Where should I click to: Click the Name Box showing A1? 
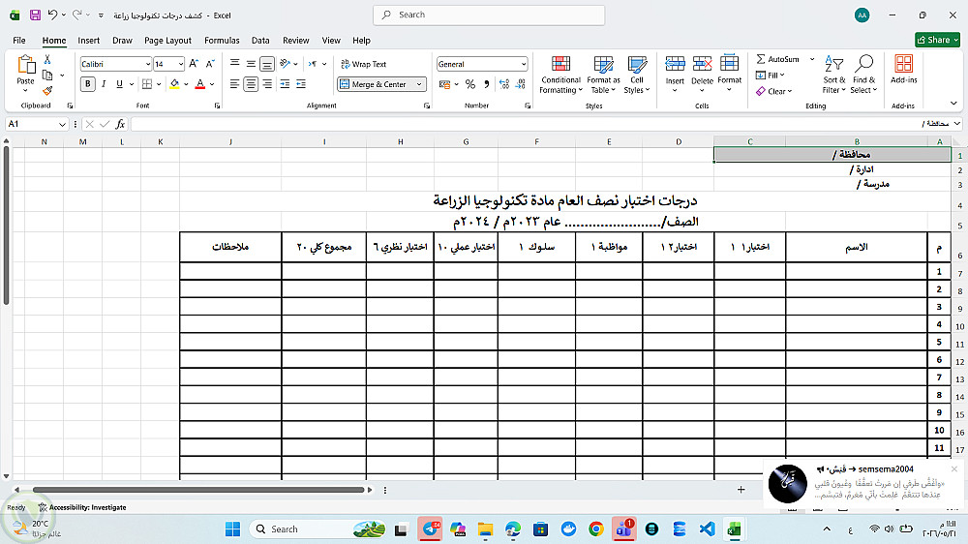[x=37, y=124]
